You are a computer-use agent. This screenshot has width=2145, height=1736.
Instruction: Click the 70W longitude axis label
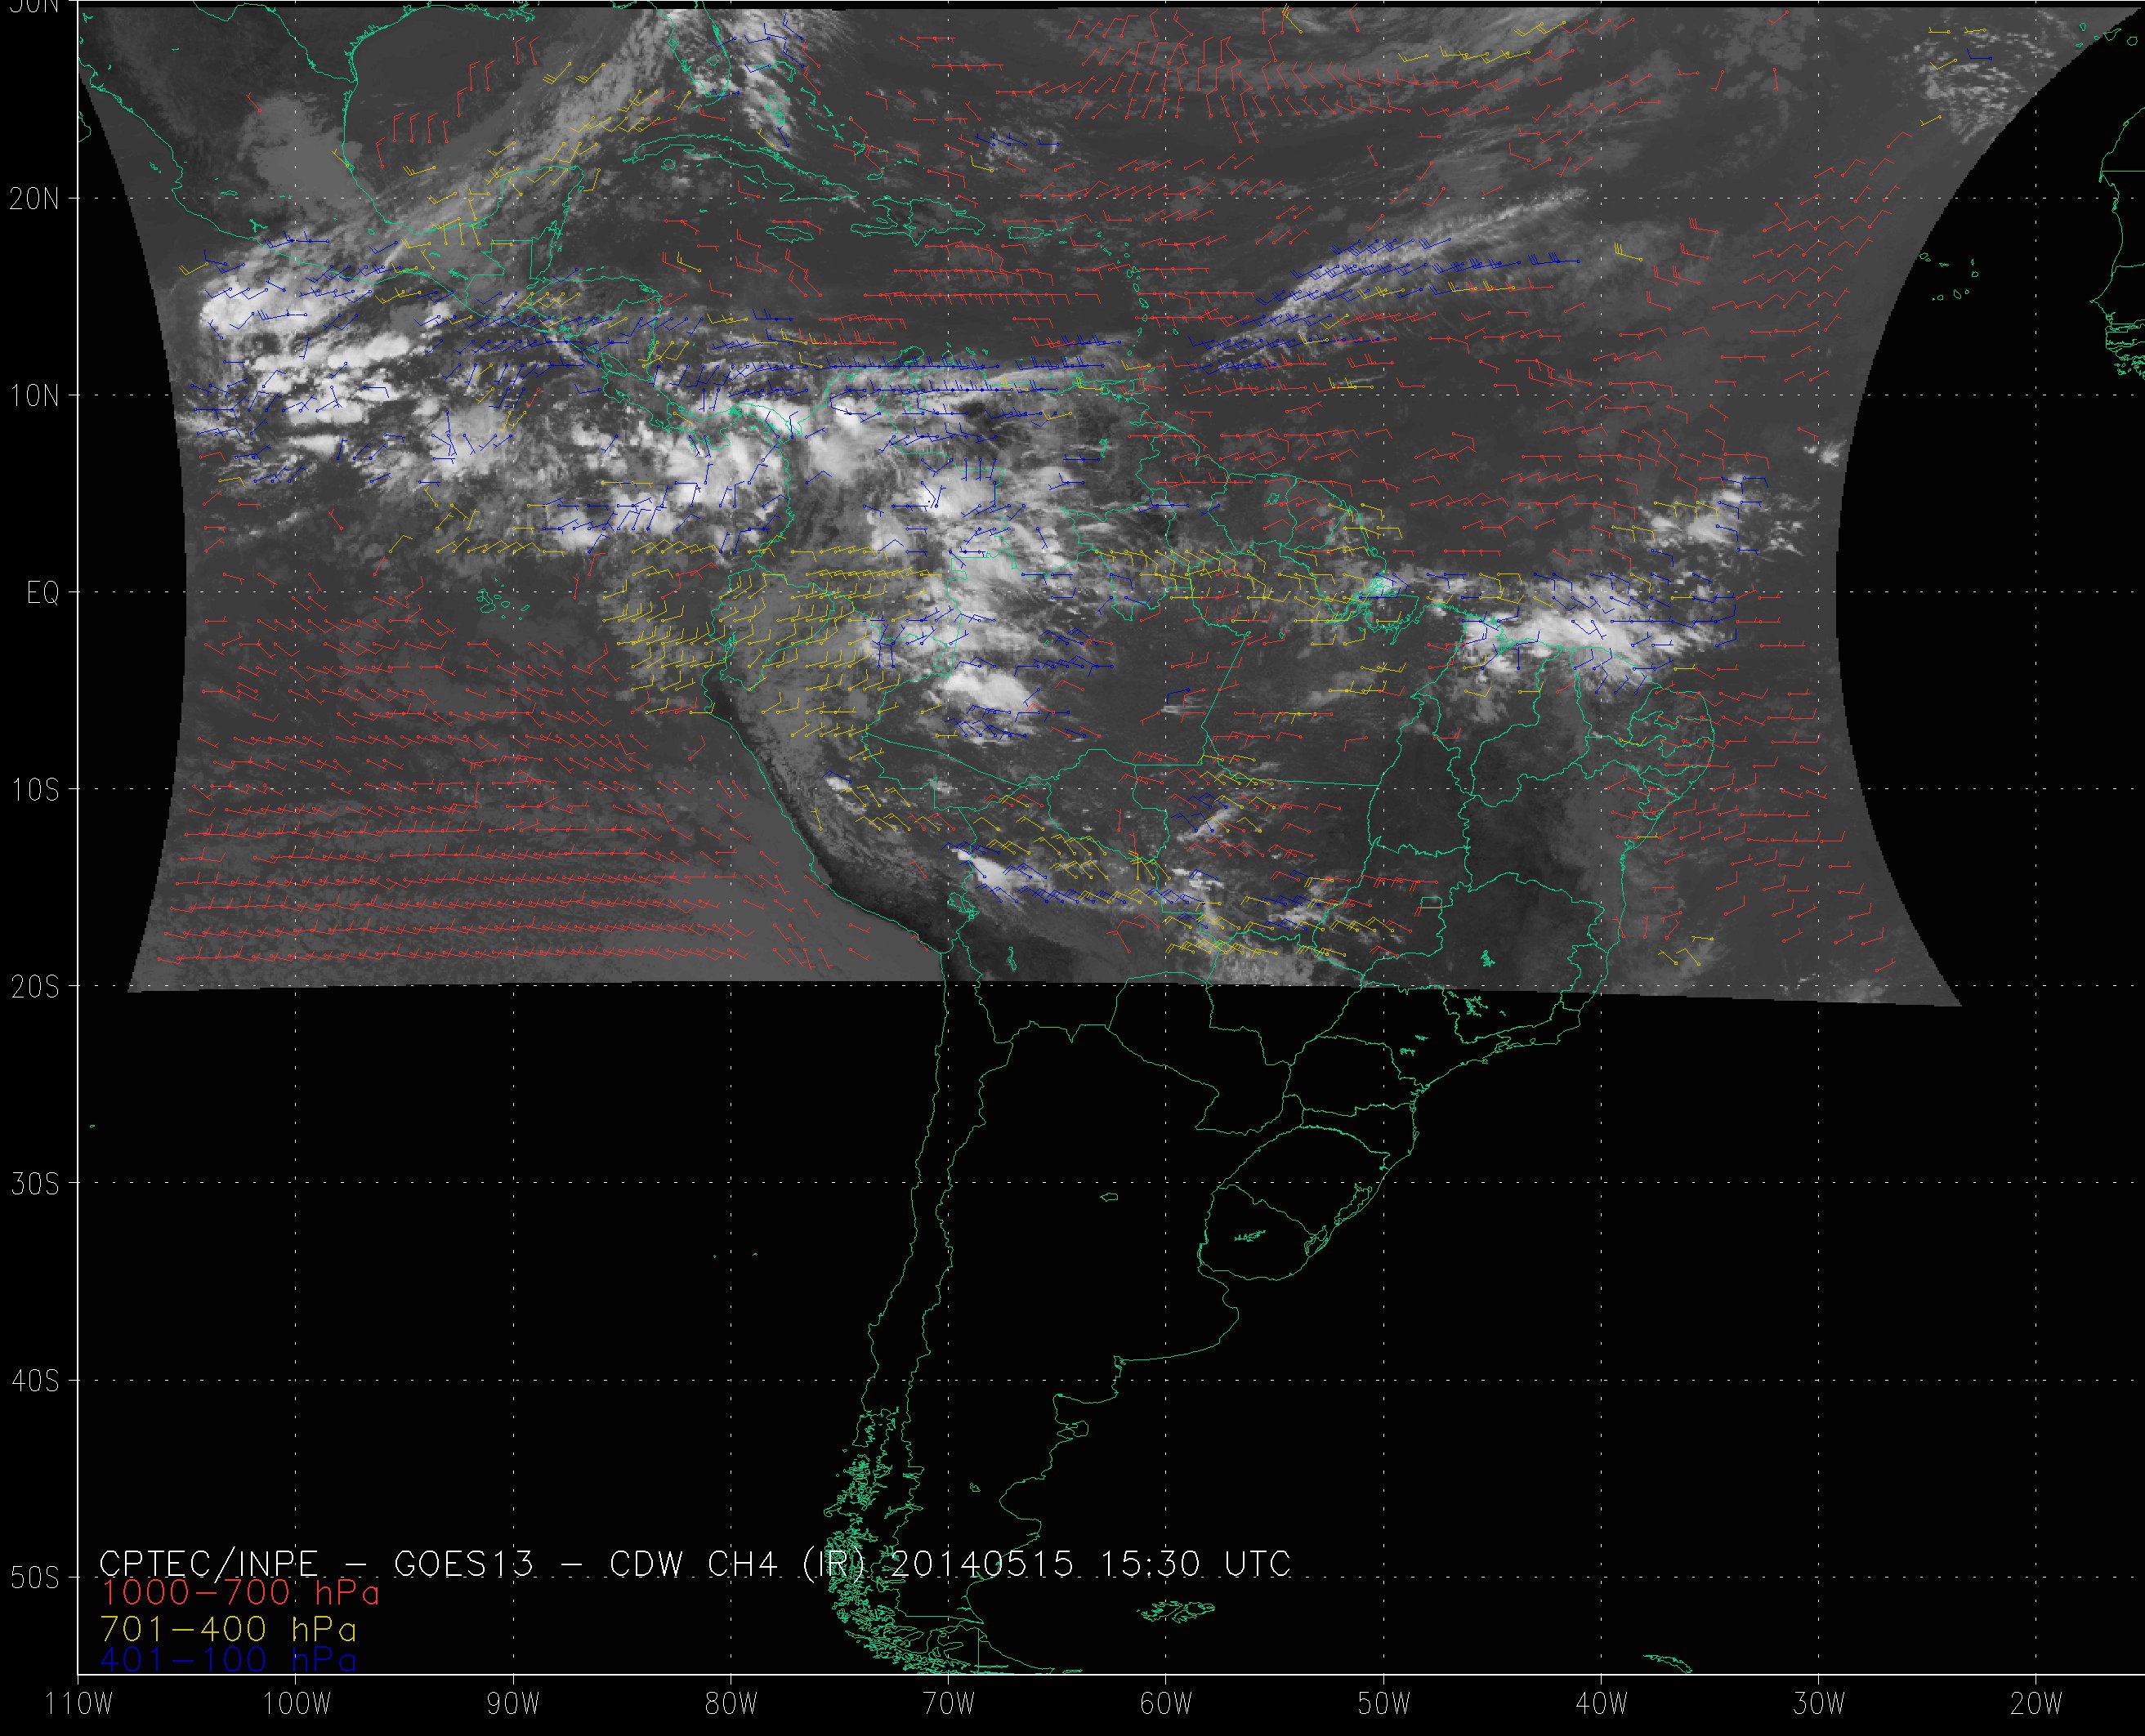(947, 1704)
